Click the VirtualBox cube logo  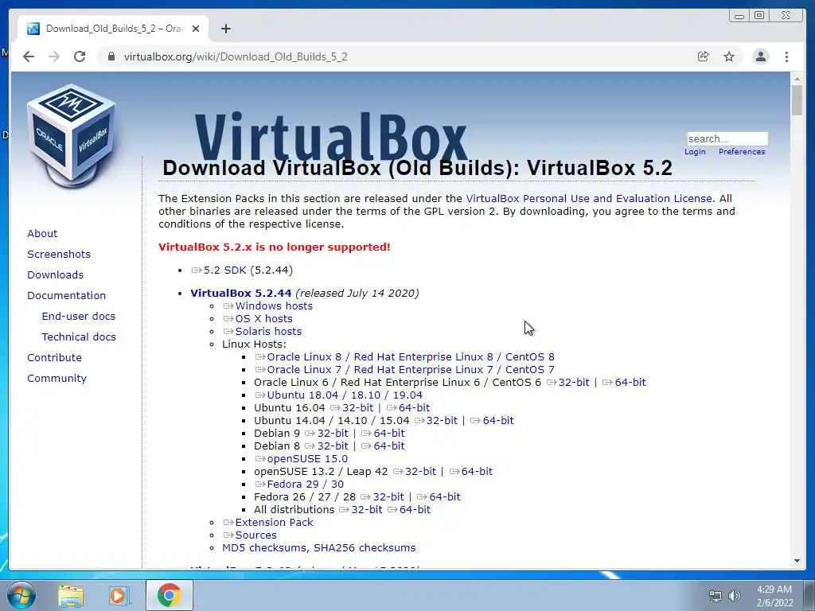click(72, 136)
